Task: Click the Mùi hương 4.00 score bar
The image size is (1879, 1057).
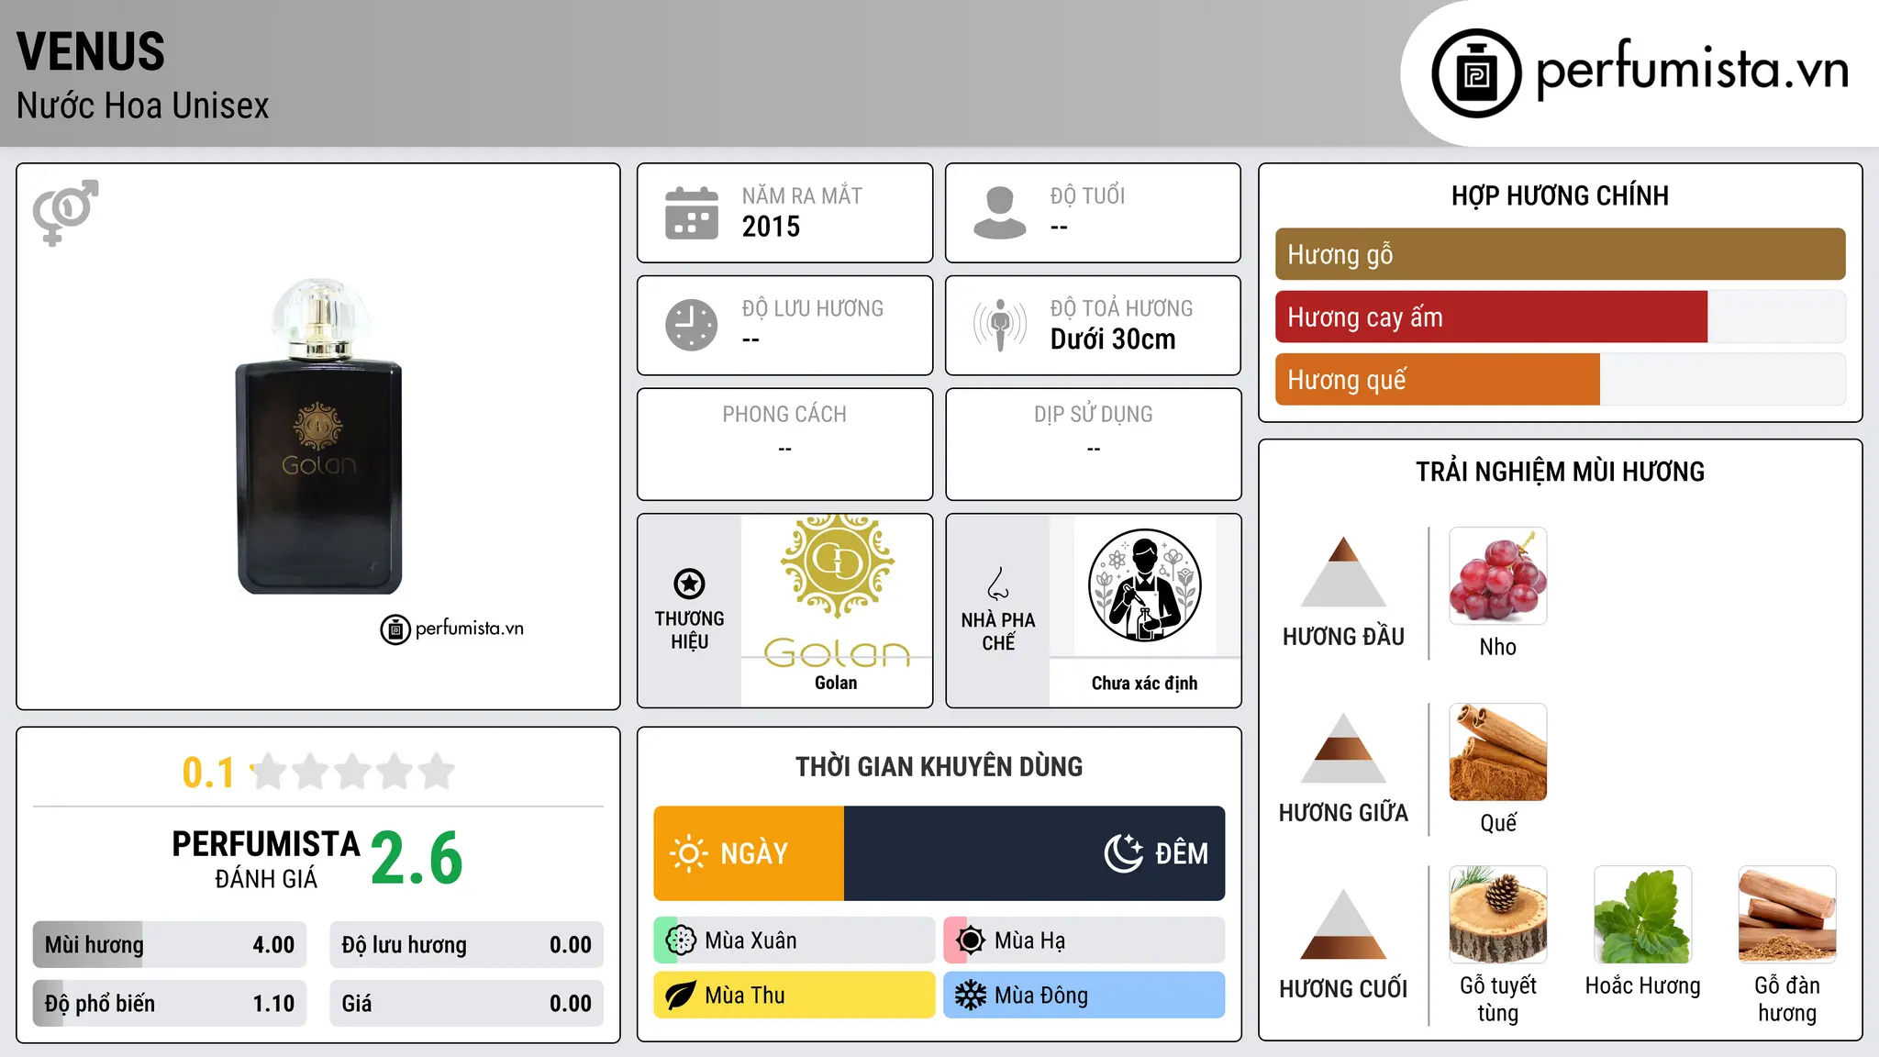Action: (x=170, y=945)
